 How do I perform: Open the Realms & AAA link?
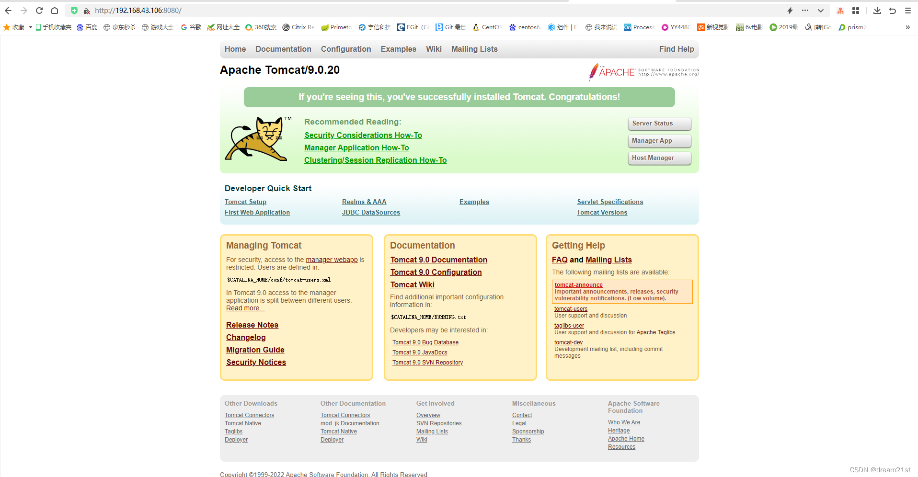364,202
